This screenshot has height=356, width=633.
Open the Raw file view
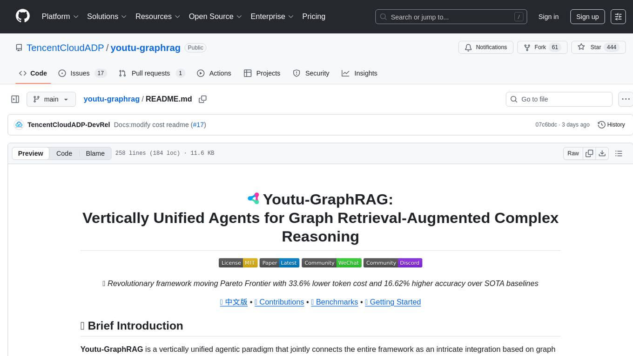(x=573, y=153)
